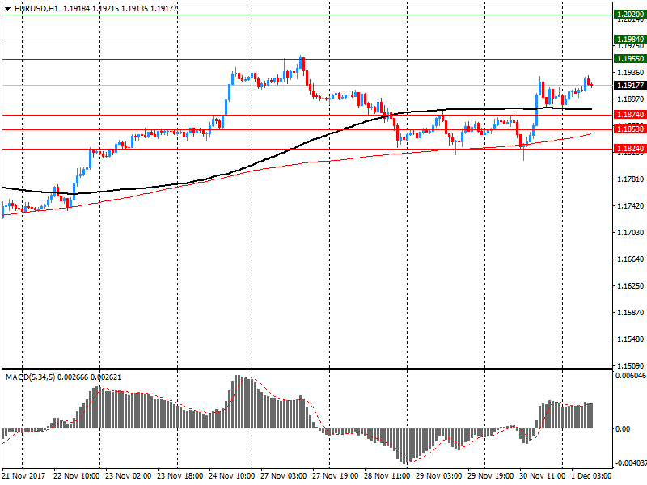This screenshot has width=647, height=485.
Task: Select the 1.18530 red price level label
Action: point(630,129)
